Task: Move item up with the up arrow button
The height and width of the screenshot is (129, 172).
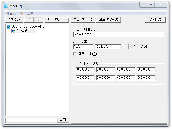Action: (29, 20)
